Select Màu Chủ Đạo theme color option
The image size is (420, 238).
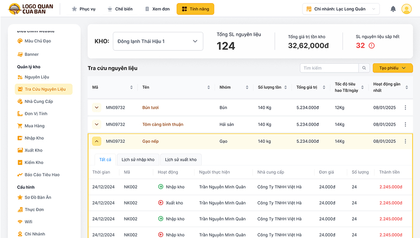pyautogui.click(x=37, y=41)
